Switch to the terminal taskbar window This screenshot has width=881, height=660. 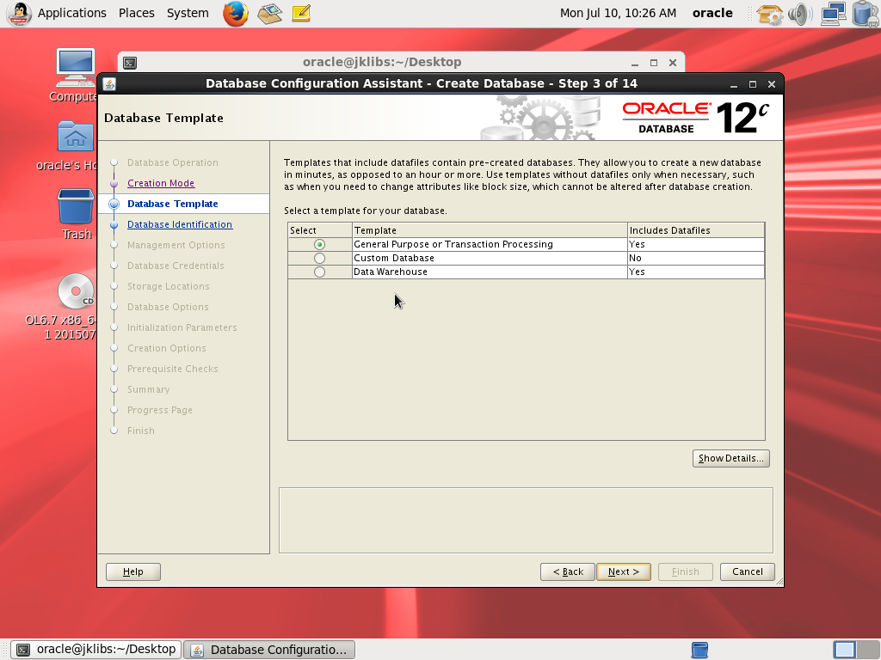click(98, 650)
